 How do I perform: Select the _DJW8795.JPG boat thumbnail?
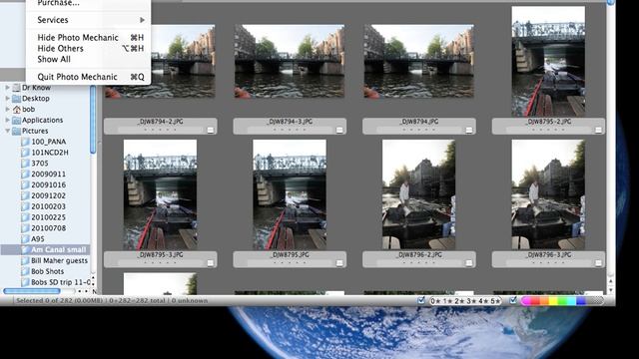(x=290, y=194)
